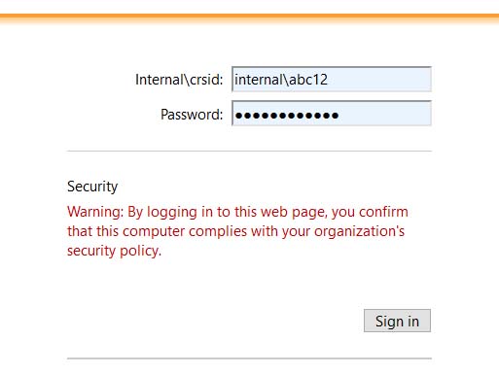
Task: Click empty space right of abc12 text
Action: coord(379,80)
